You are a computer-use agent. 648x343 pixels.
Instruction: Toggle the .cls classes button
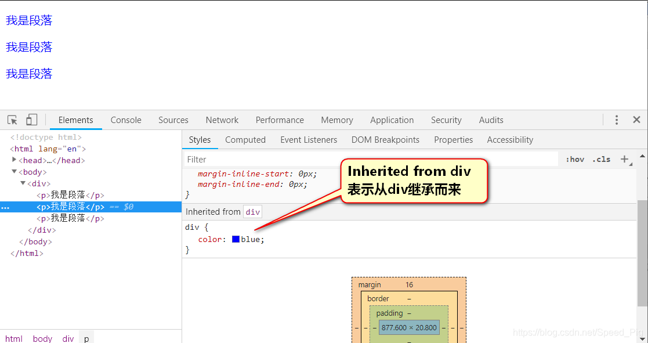click(x=601, y=159)
